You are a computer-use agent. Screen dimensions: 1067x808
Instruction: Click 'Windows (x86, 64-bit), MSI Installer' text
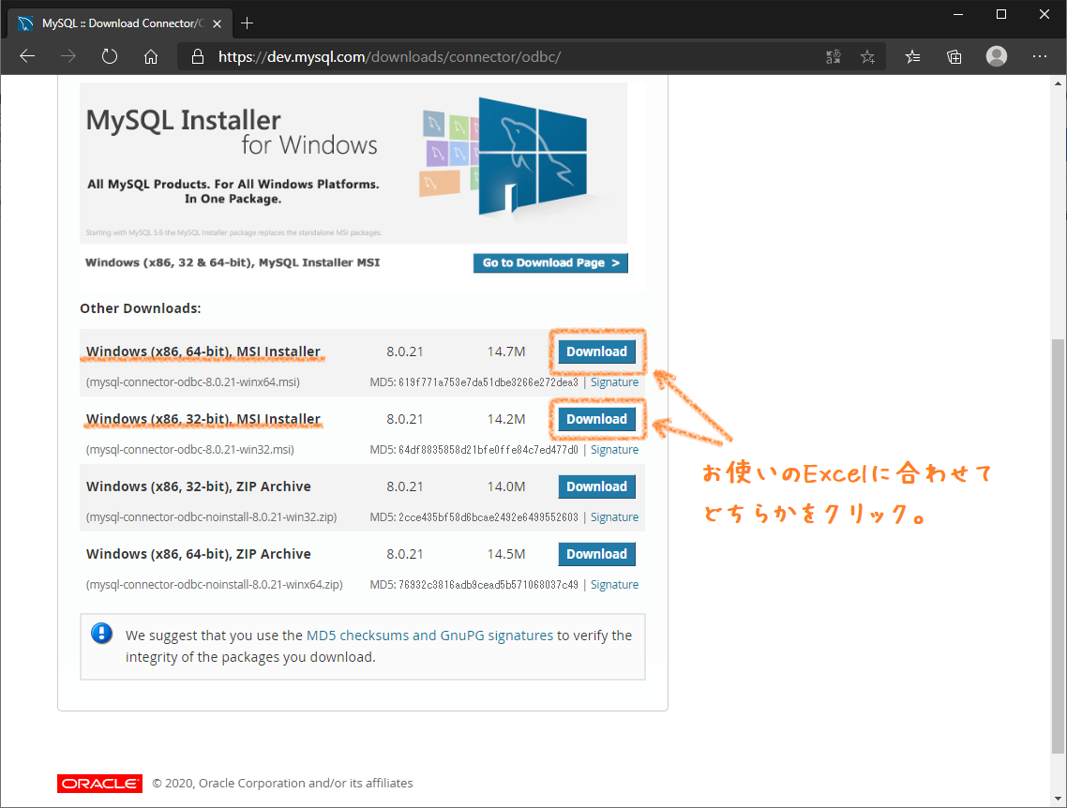tap(203, 352)
